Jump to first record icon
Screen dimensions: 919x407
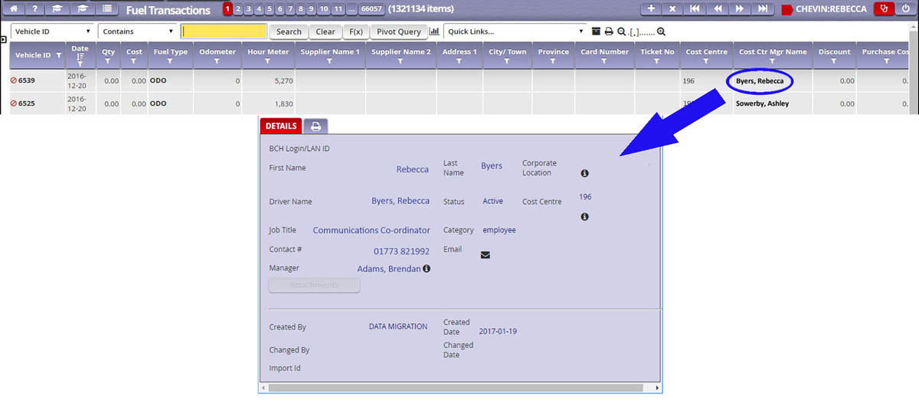(x=695, y=9)
